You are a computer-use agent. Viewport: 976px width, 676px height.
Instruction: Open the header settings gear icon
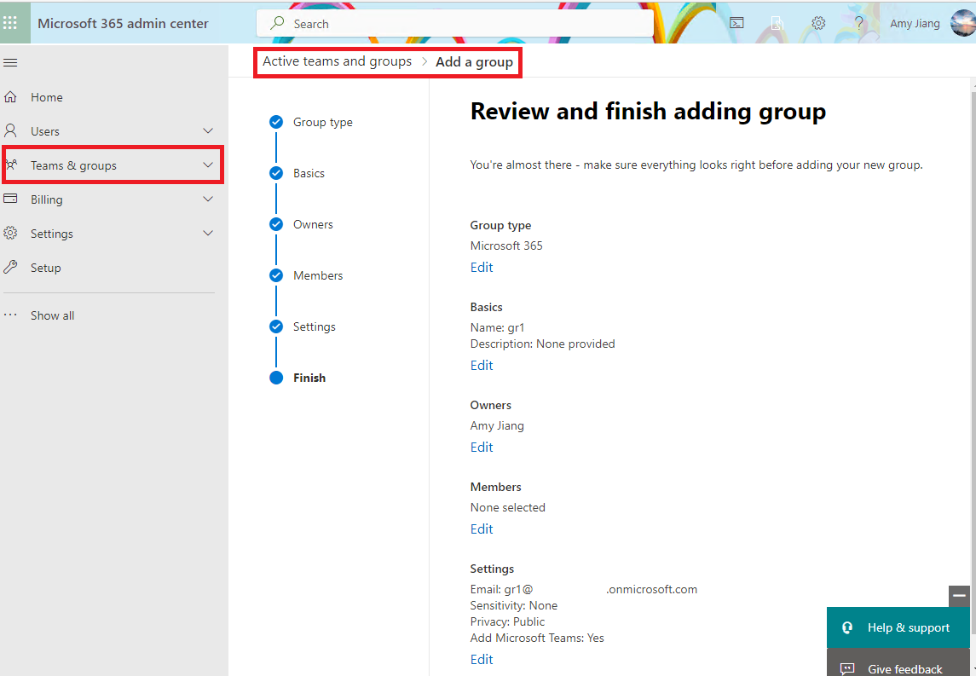coord(818,23)
